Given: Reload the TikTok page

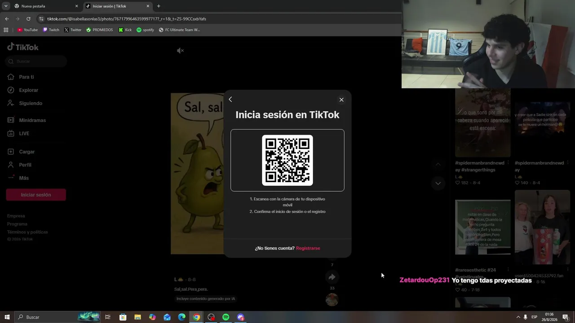Looking at the screenshot, I should pyautogui.click(x=28, y=19).
